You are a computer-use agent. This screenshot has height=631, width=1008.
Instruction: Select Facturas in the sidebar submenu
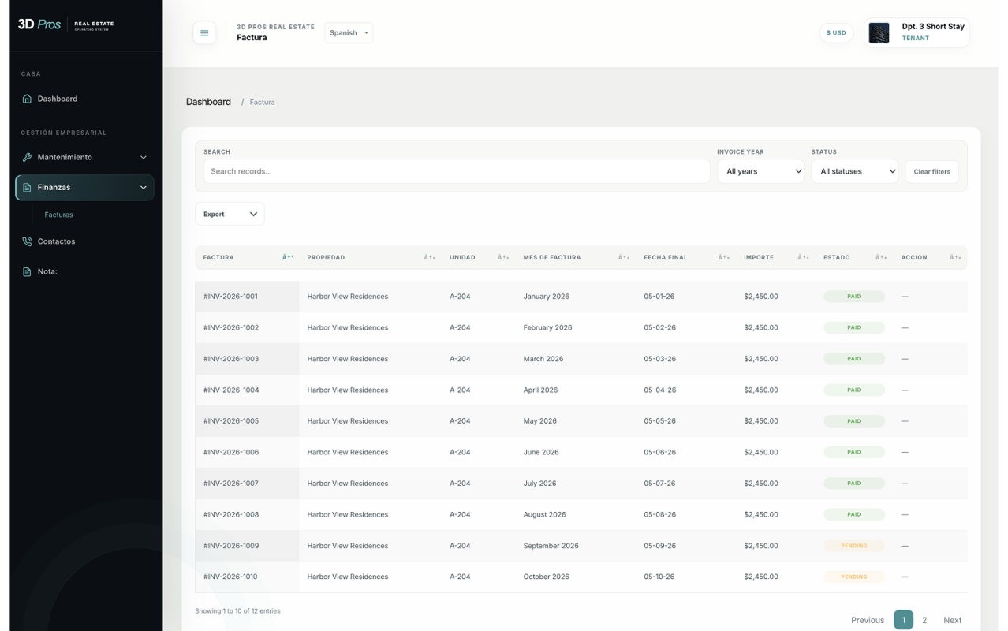(x=59, y=215)
